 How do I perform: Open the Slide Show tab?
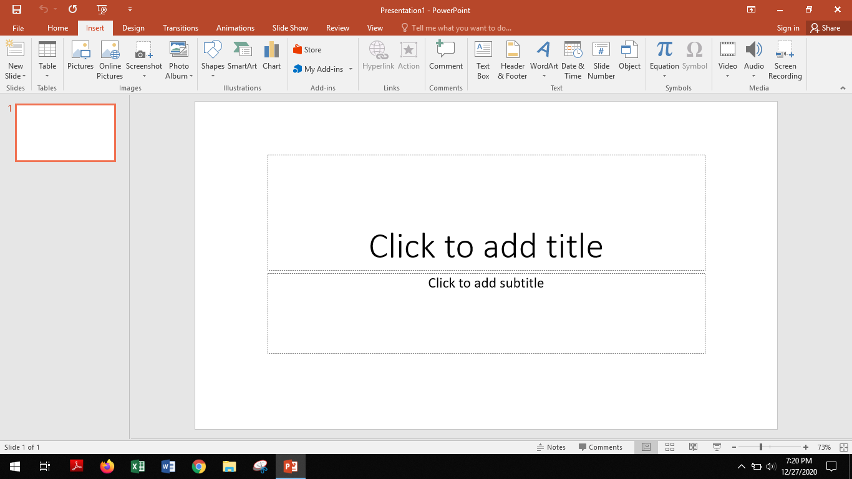[x=290, y=27]
